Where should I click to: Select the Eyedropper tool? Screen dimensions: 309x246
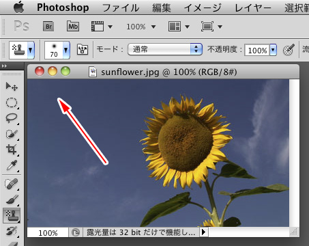pos(12,165)
